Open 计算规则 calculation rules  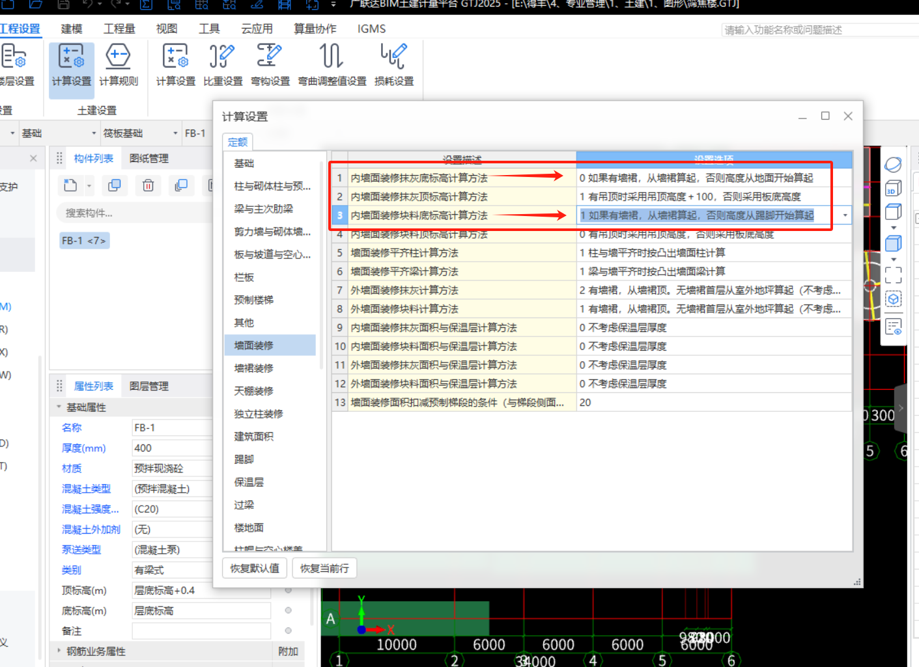119,65
